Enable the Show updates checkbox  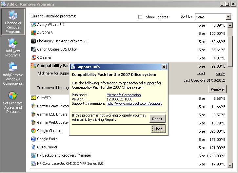140,17
